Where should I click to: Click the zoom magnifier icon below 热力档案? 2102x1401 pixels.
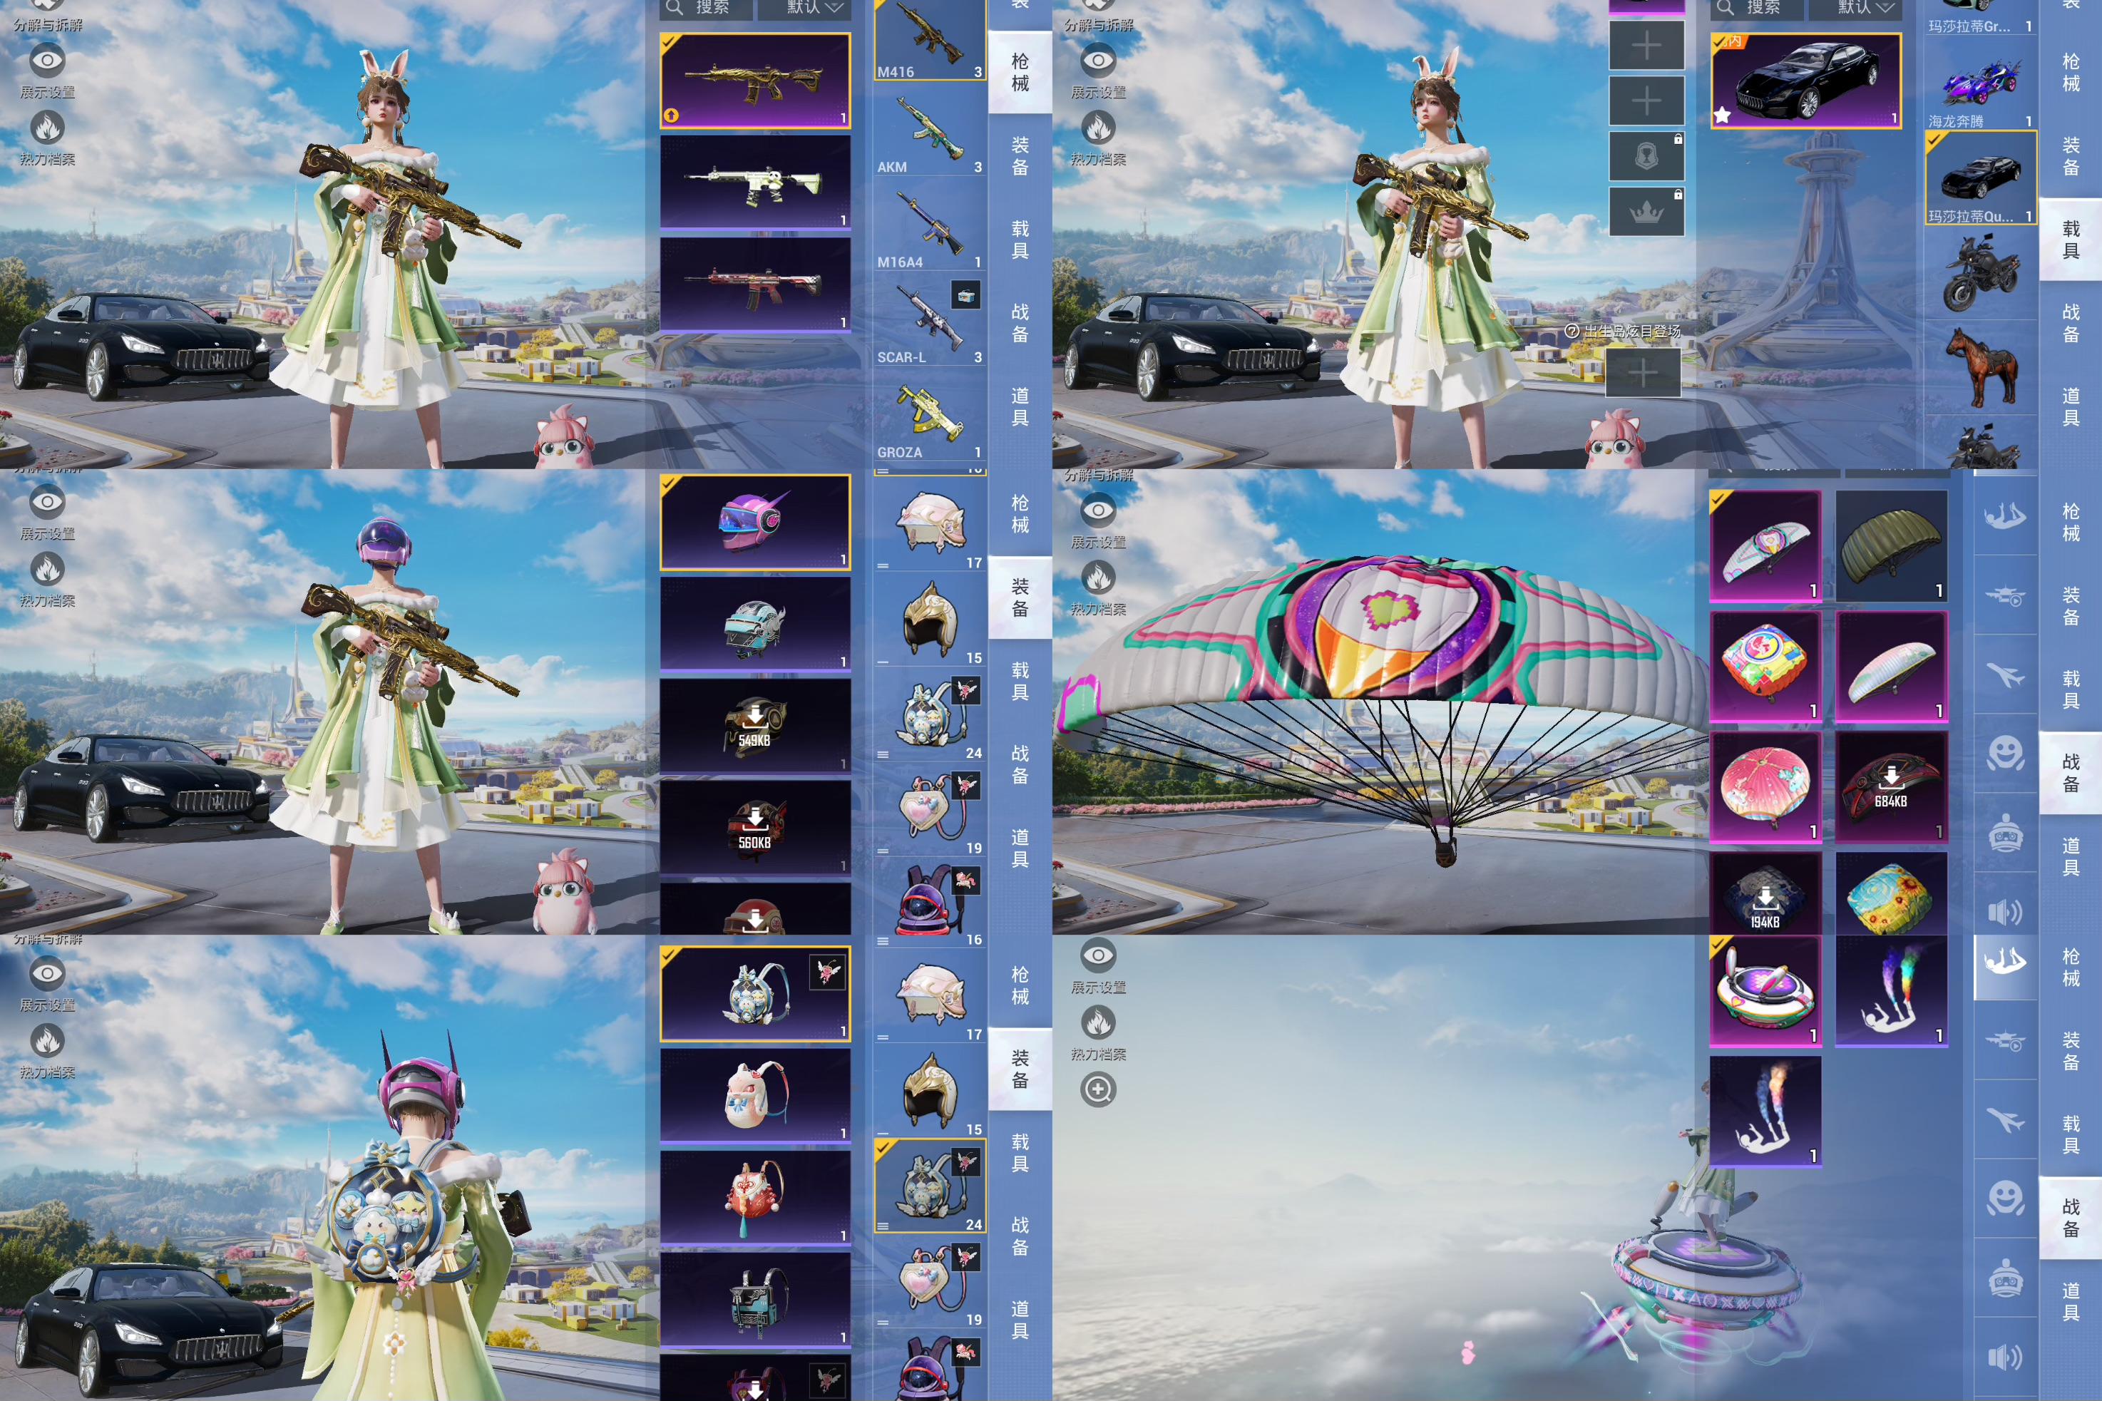coord(1098,1089)
